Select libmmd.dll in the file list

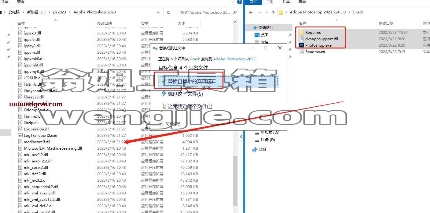(33, 116)
